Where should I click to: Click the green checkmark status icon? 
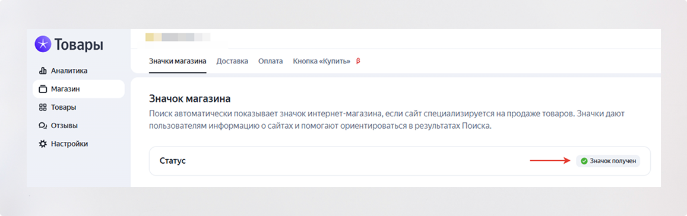(x=584, y=161)
